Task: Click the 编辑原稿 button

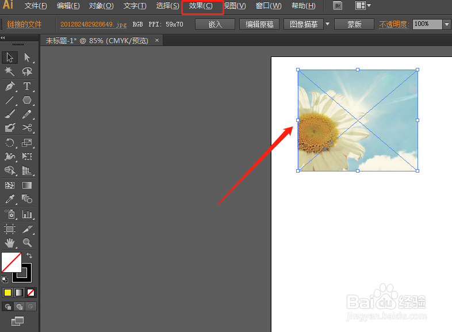Action: (259, 24)
